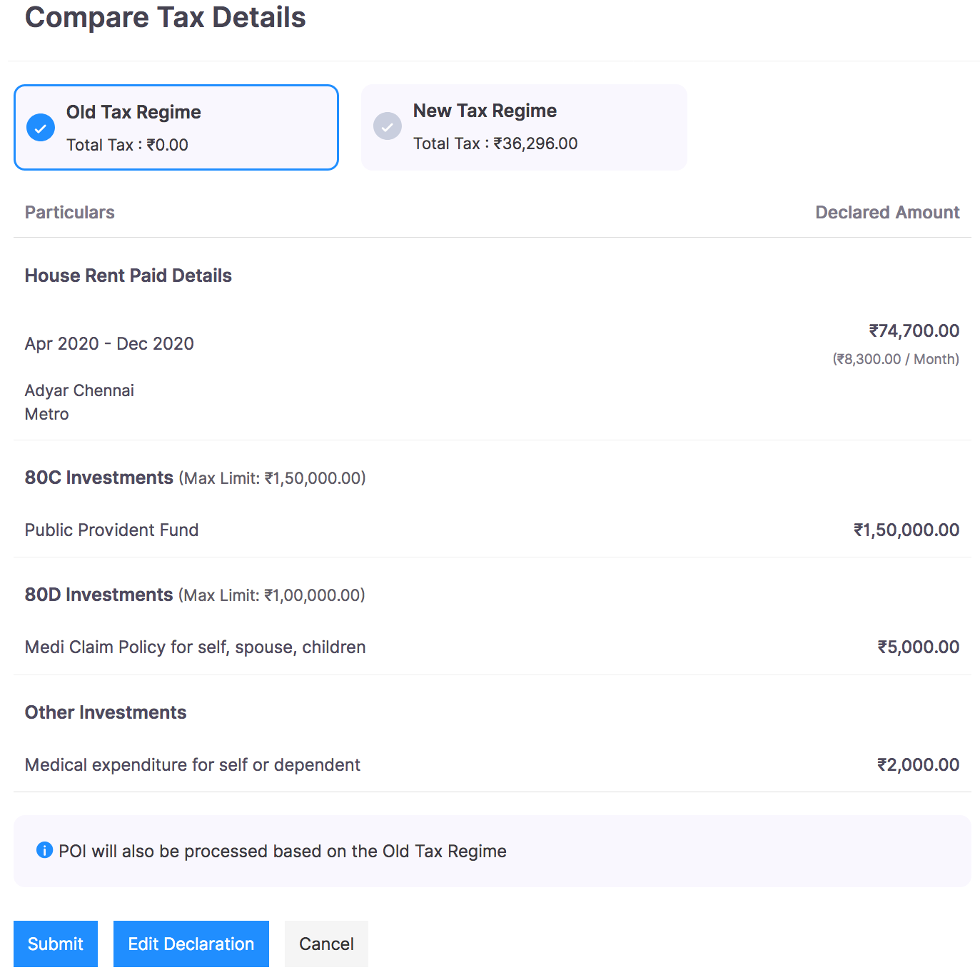Click the Compare Tax Details title

coord(166,17)
